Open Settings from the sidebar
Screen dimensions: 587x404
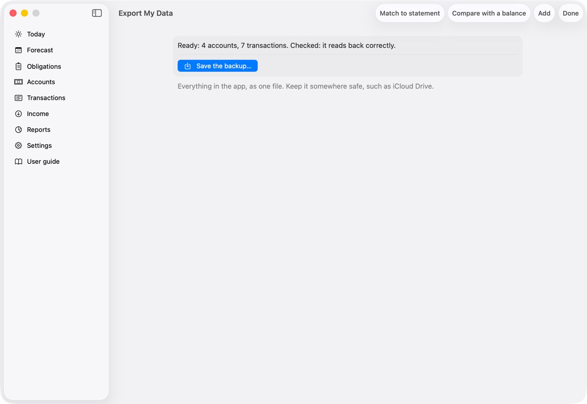tap(39, 146)
